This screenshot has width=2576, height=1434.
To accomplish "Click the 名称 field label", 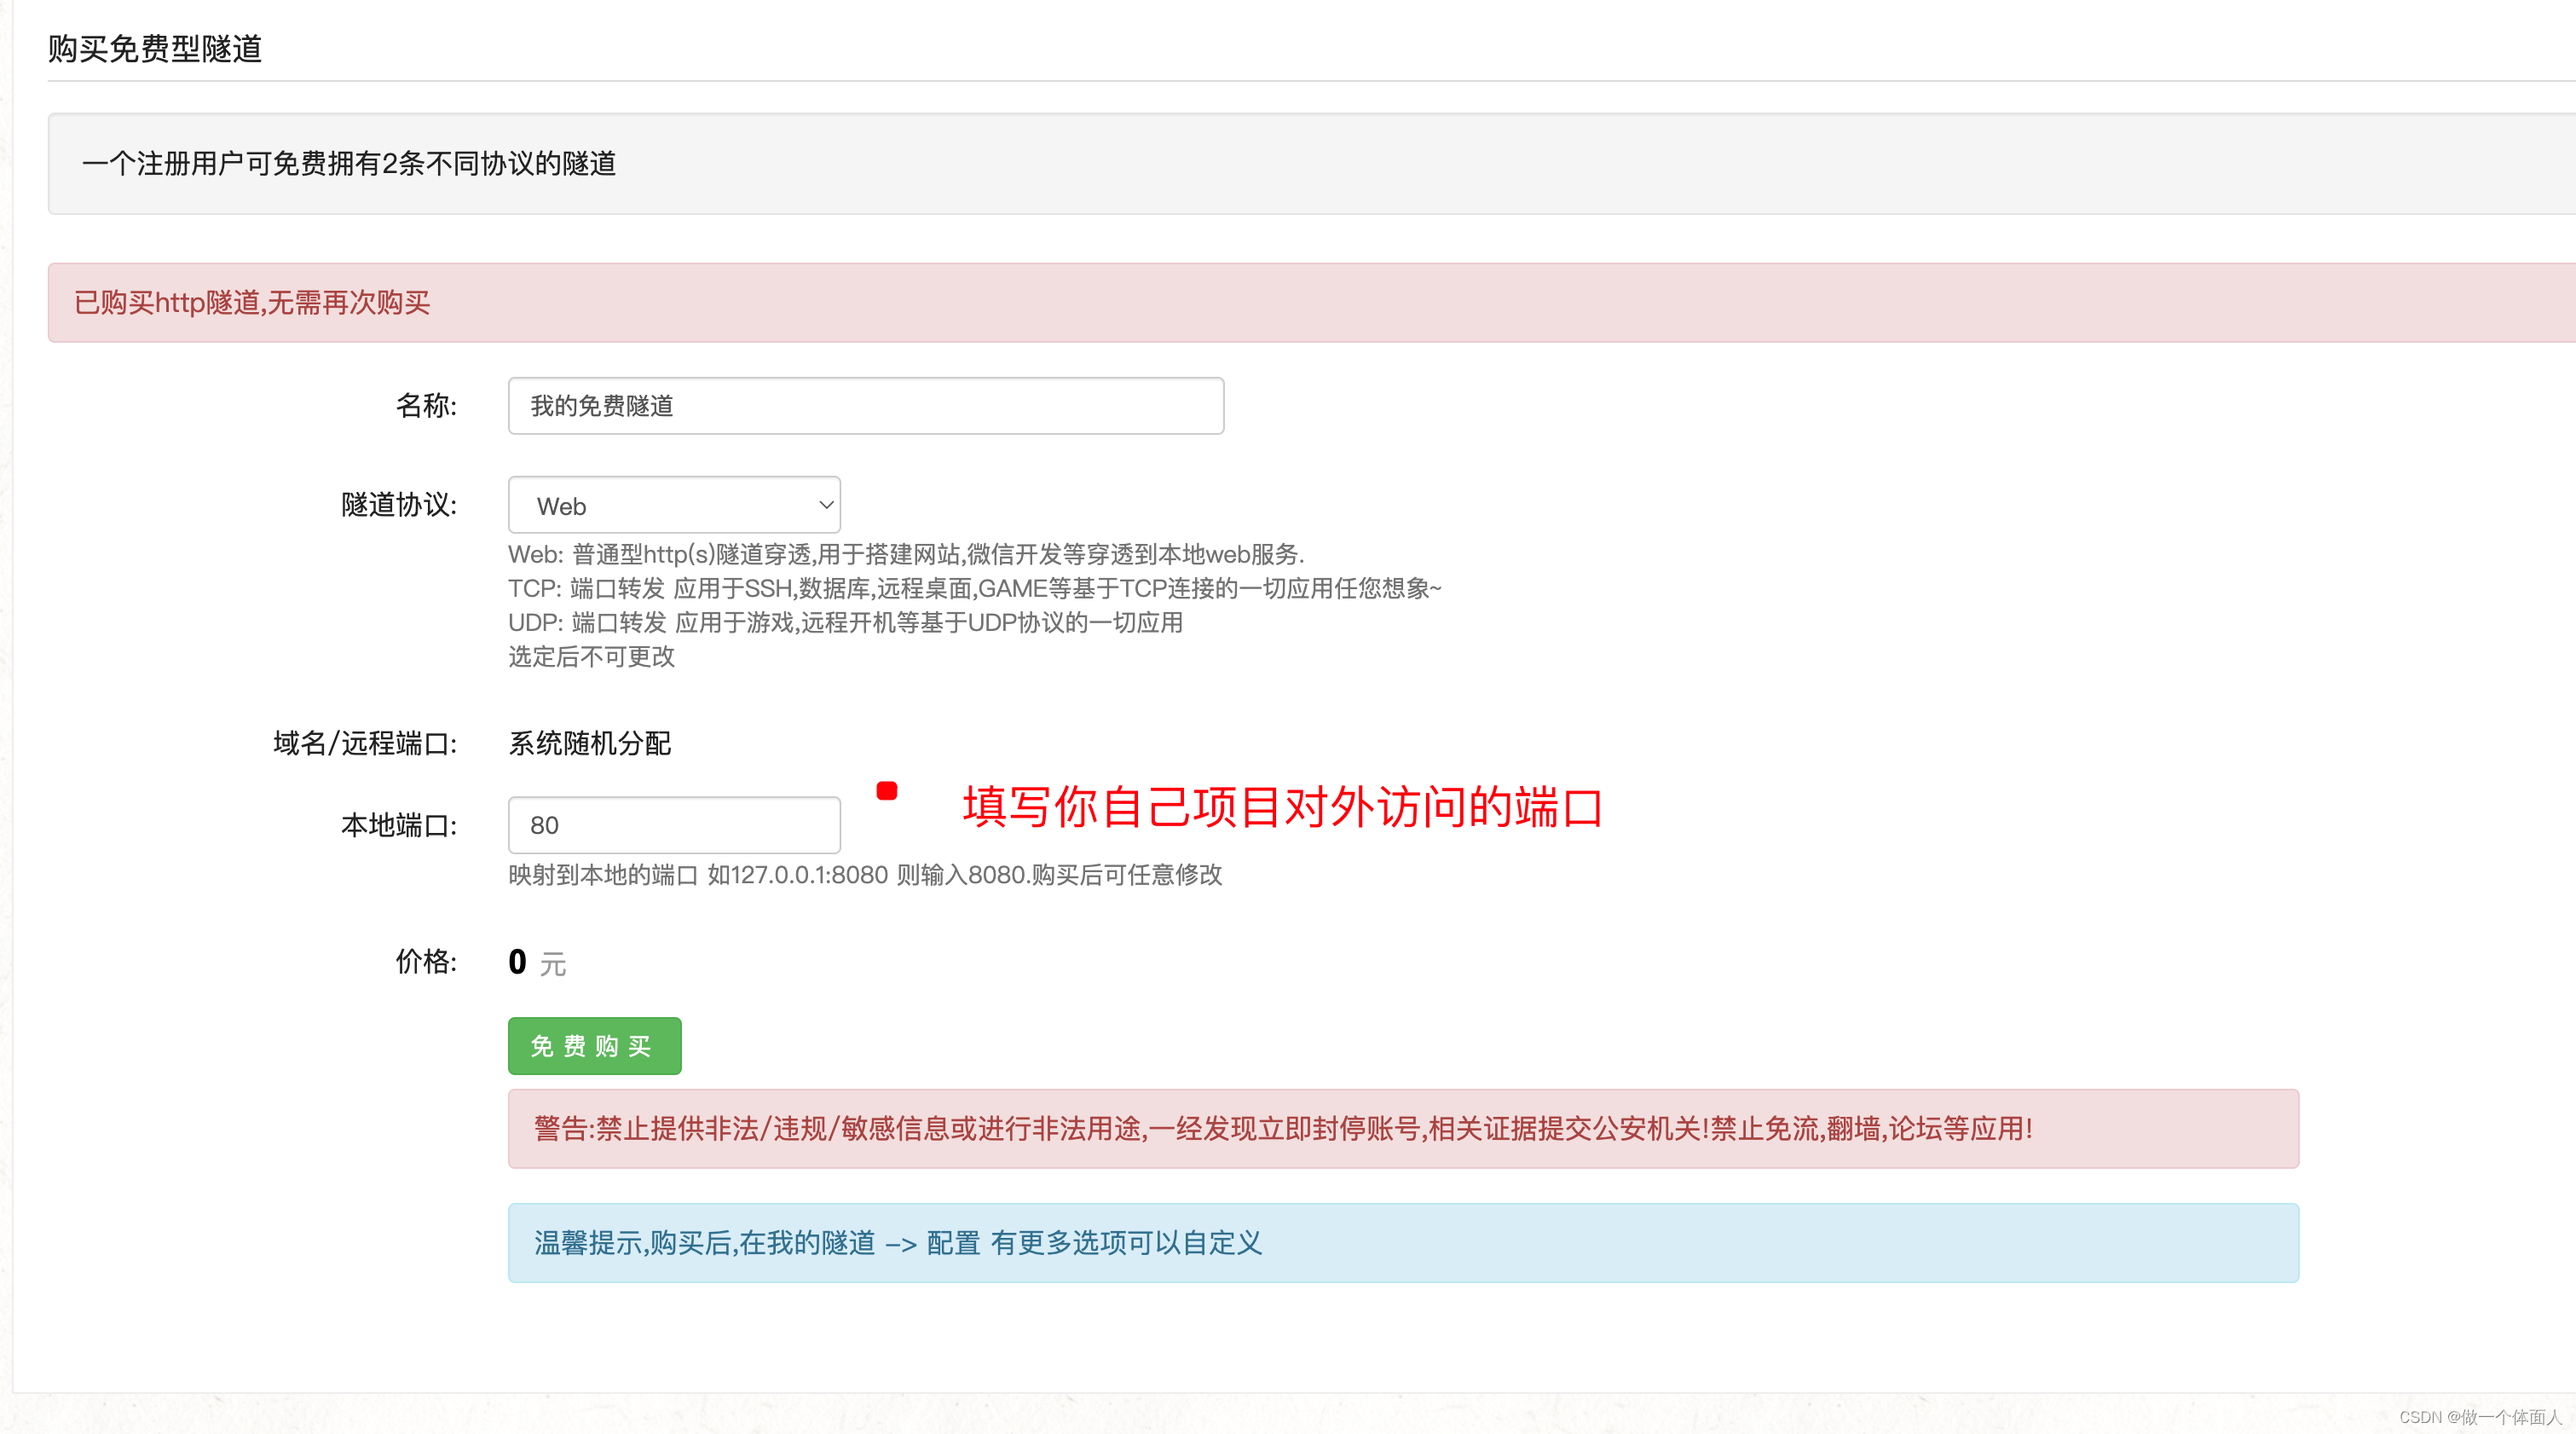I will [426, 405].
